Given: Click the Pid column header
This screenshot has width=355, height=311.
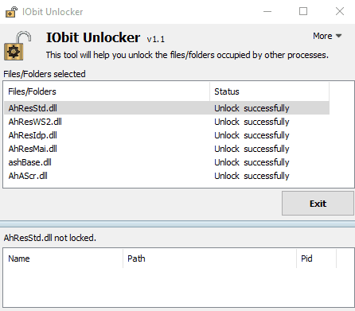Looking at the screenshot, I should (x=316, y=259).
